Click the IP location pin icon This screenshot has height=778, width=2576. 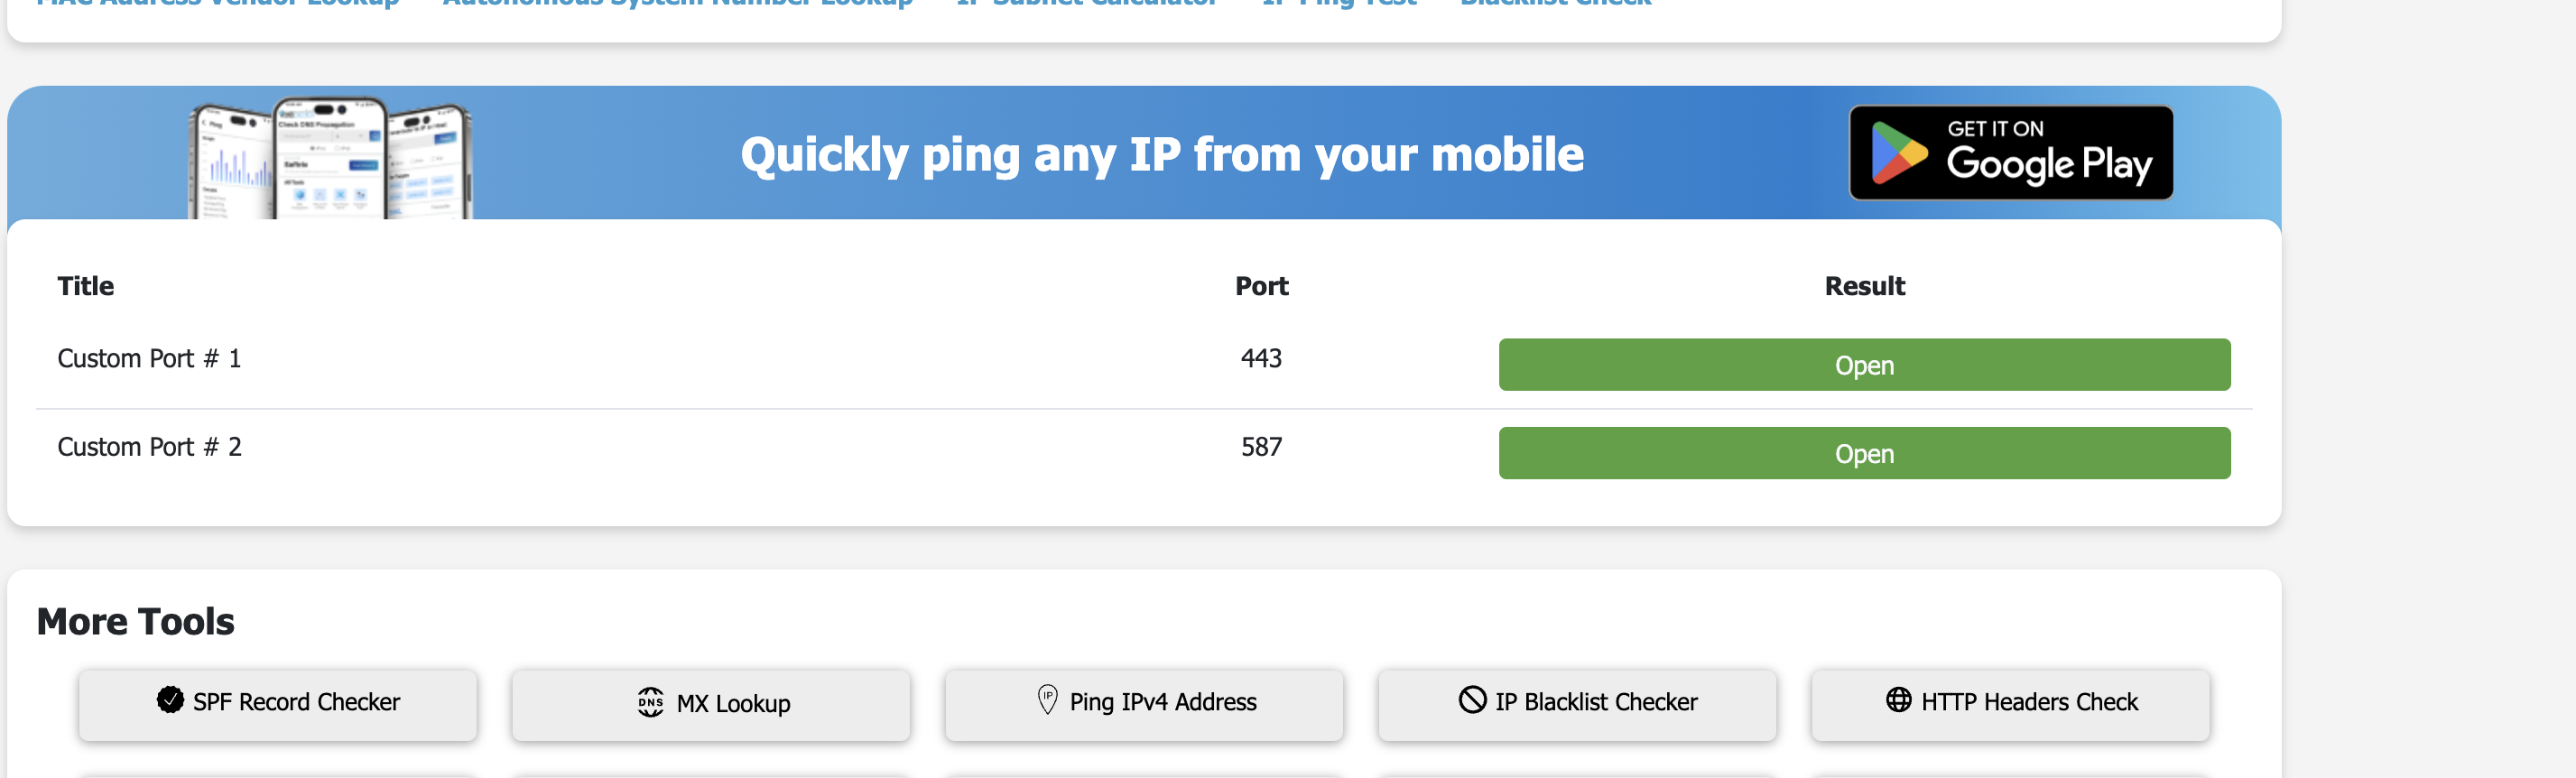click(1047, 699)
